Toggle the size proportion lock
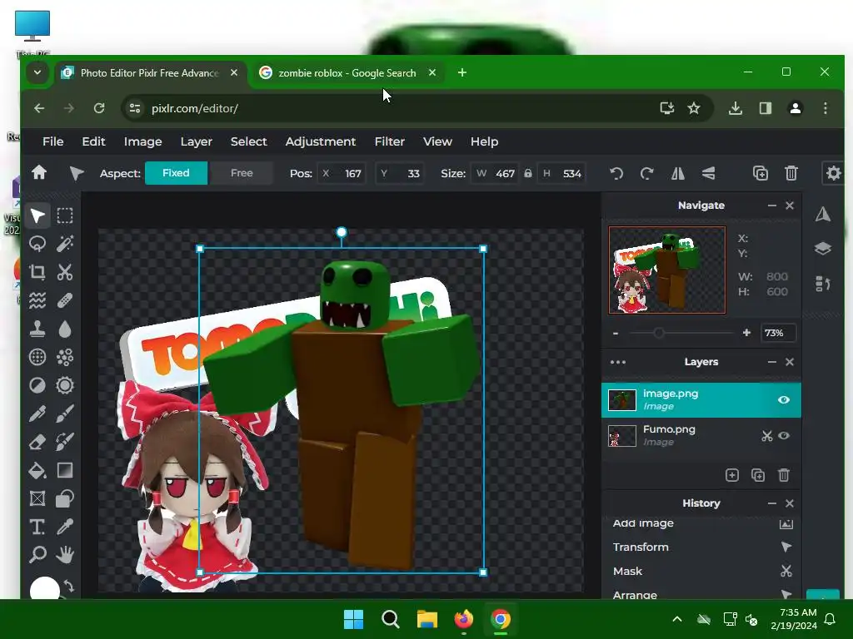 tap(527, 173)
